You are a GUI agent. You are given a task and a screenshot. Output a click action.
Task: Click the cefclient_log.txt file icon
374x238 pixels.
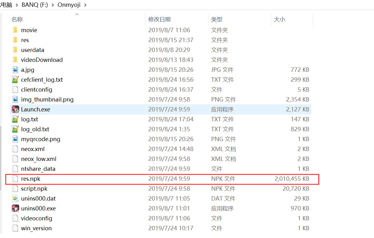click(x=15, y=80)
